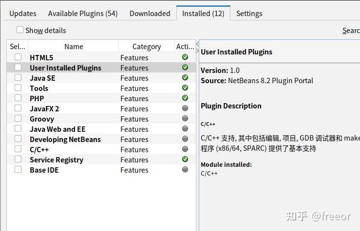
Task: Click the Version: 1.0 text
Action: pos(220,71)
